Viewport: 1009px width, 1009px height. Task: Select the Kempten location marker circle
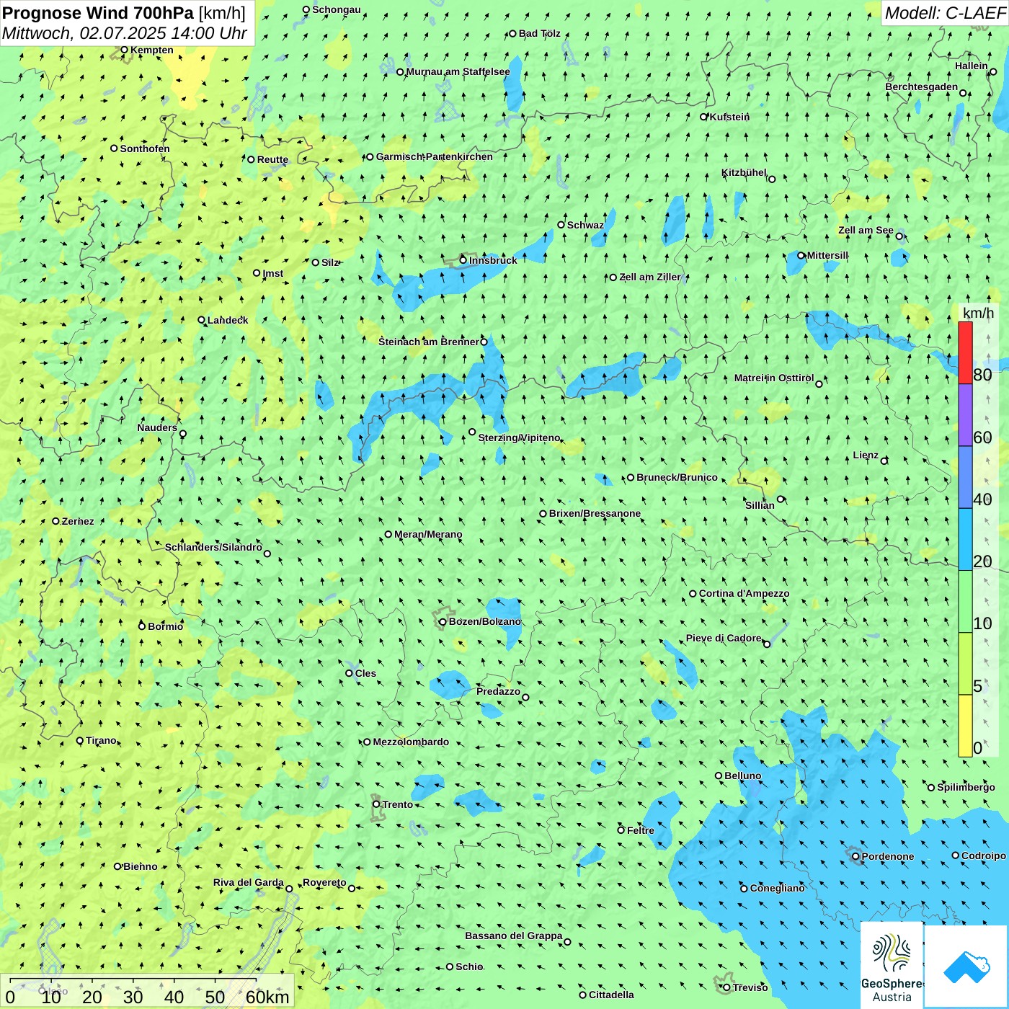[124, 50]
